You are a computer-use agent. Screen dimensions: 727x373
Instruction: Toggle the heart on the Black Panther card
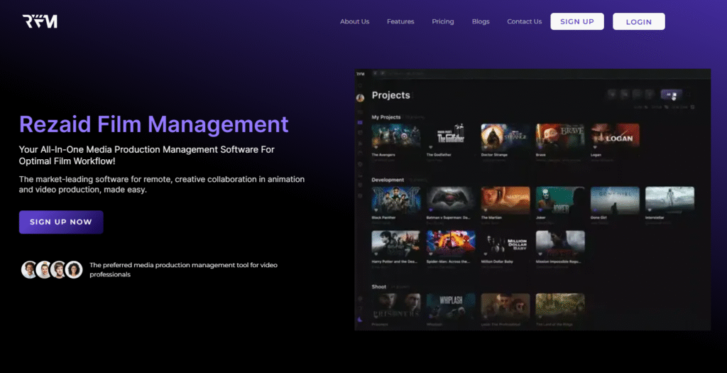pyautogui.click(x=376, y=210)
